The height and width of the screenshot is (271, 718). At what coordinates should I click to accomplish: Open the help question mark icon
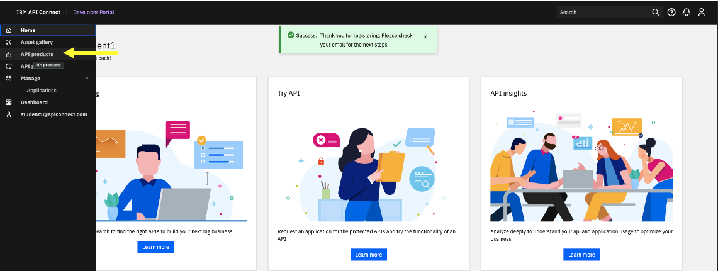(x=671, y=13)
